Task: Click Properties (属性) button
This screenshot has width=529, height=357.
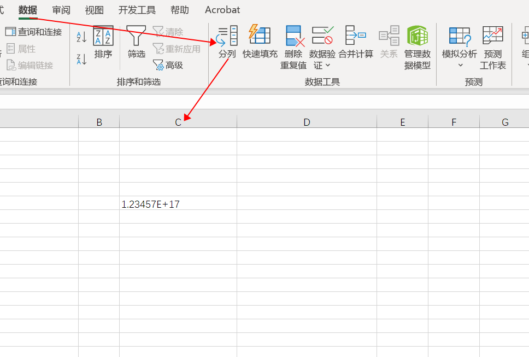Action: click(21, 49)
